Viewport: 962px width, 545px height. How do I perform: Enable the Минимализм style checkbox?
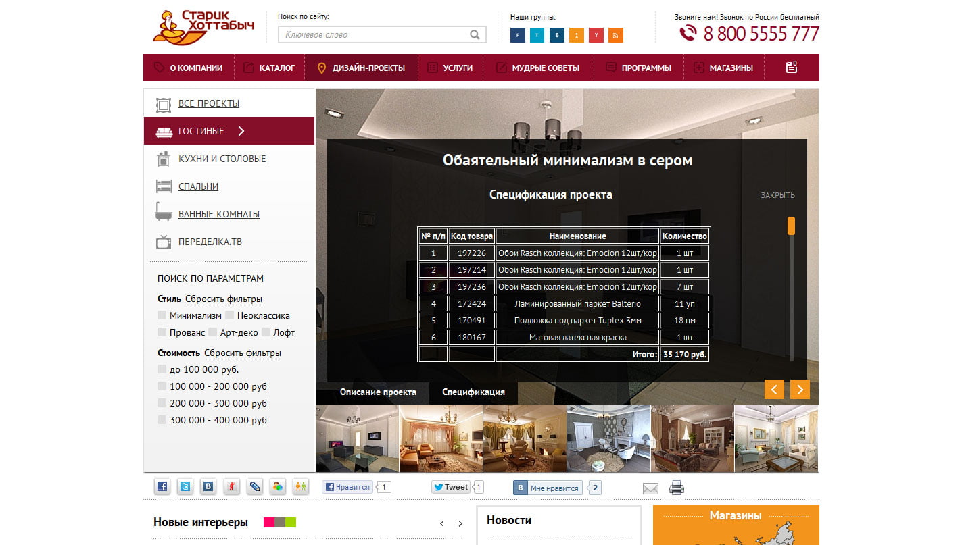(x=162, y=315)
